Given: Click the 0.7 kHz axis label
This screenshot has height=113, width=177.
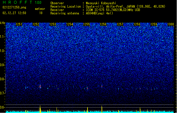Looking at the screenshot, I should pyautogui.click(x=3, y=93).
